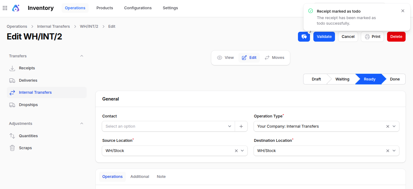This screenshot has width=413, height=189.
Task: Expand the Source Location dropdown arrow
Action: point(242,151)
